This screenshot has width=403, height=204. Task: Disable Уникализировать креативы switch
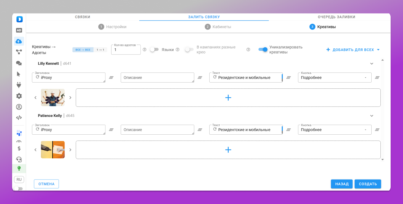click(263, 49)
